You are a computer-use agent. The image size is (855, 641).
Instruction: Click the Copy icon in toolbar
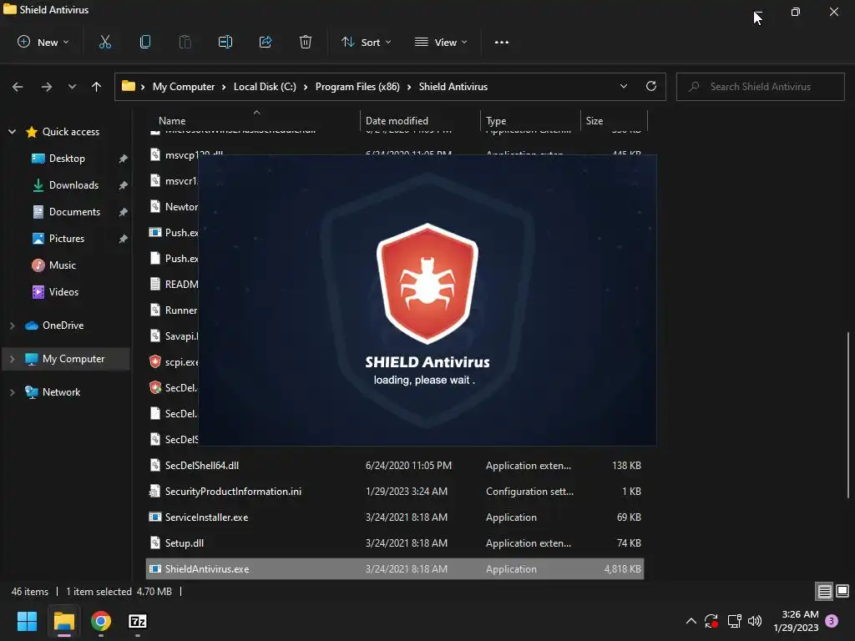click(x=145, y=42)
